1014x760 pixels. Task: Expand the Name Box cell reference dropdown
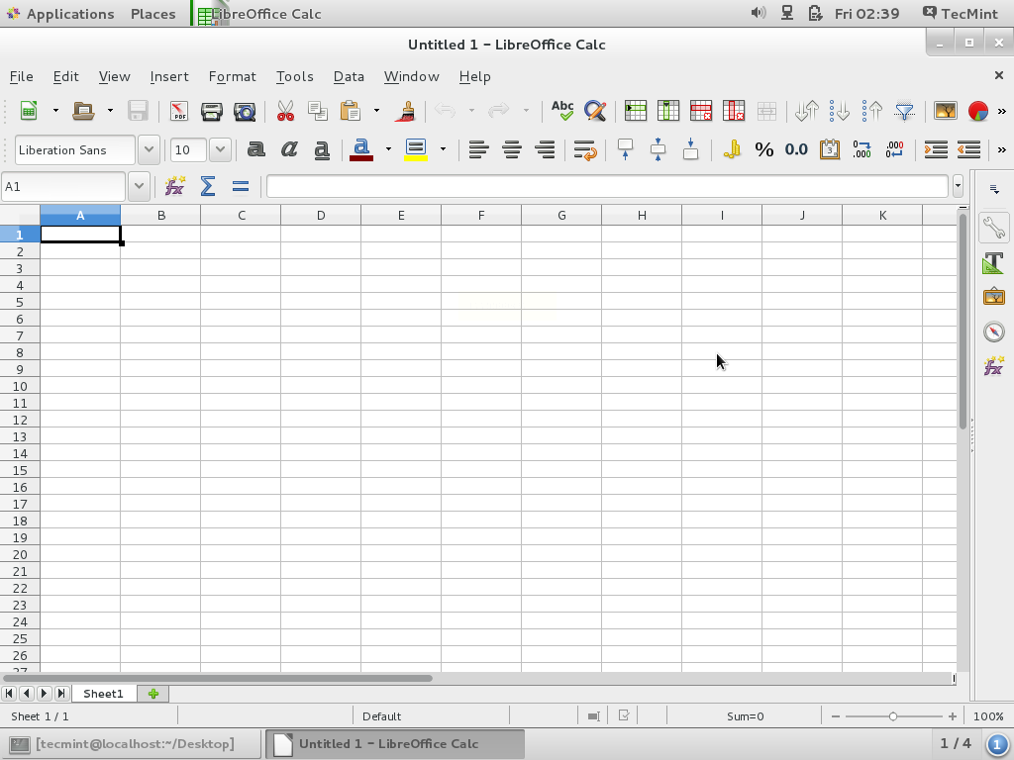[139, 186]
